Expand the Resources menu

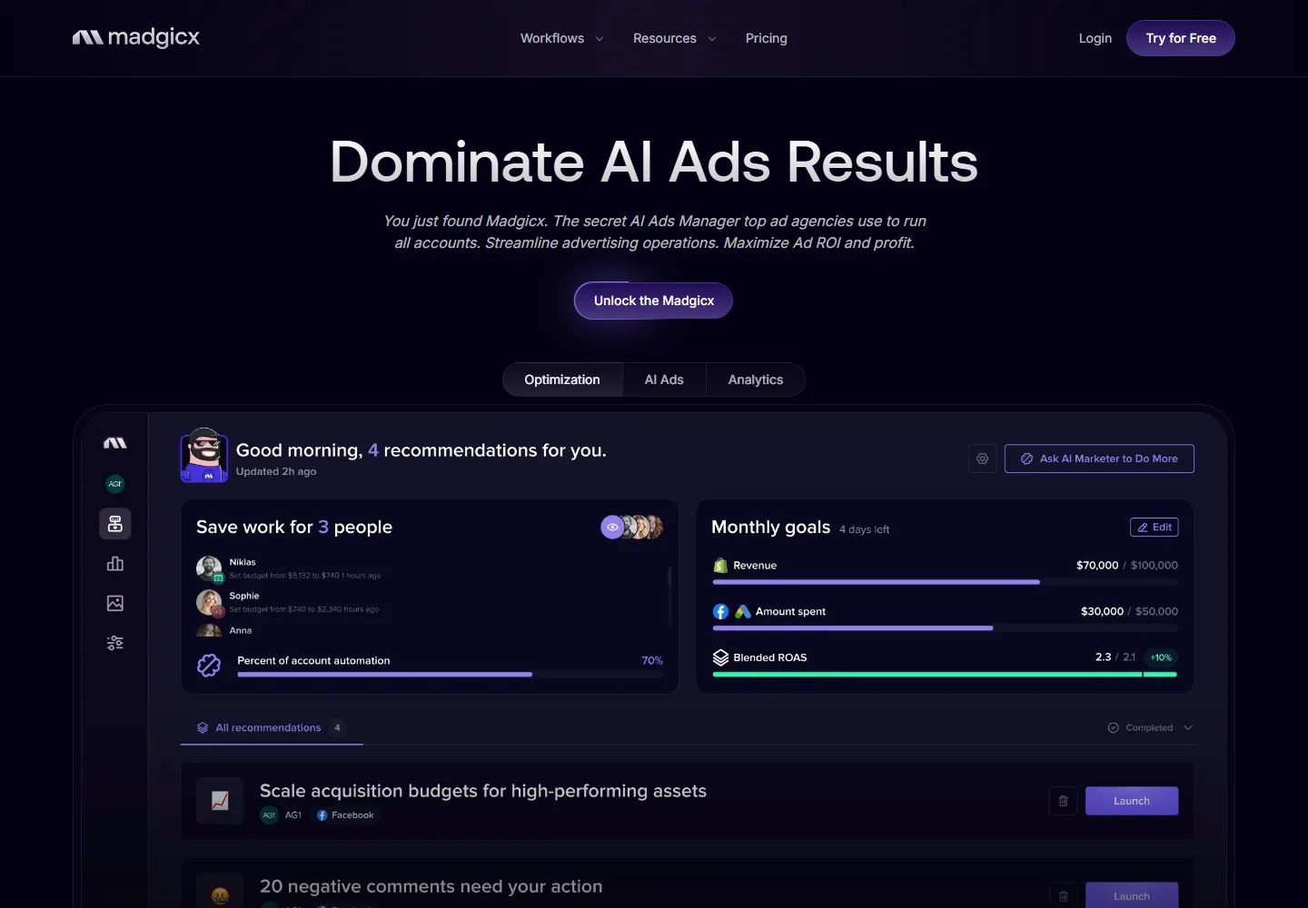tap(674, 38)
